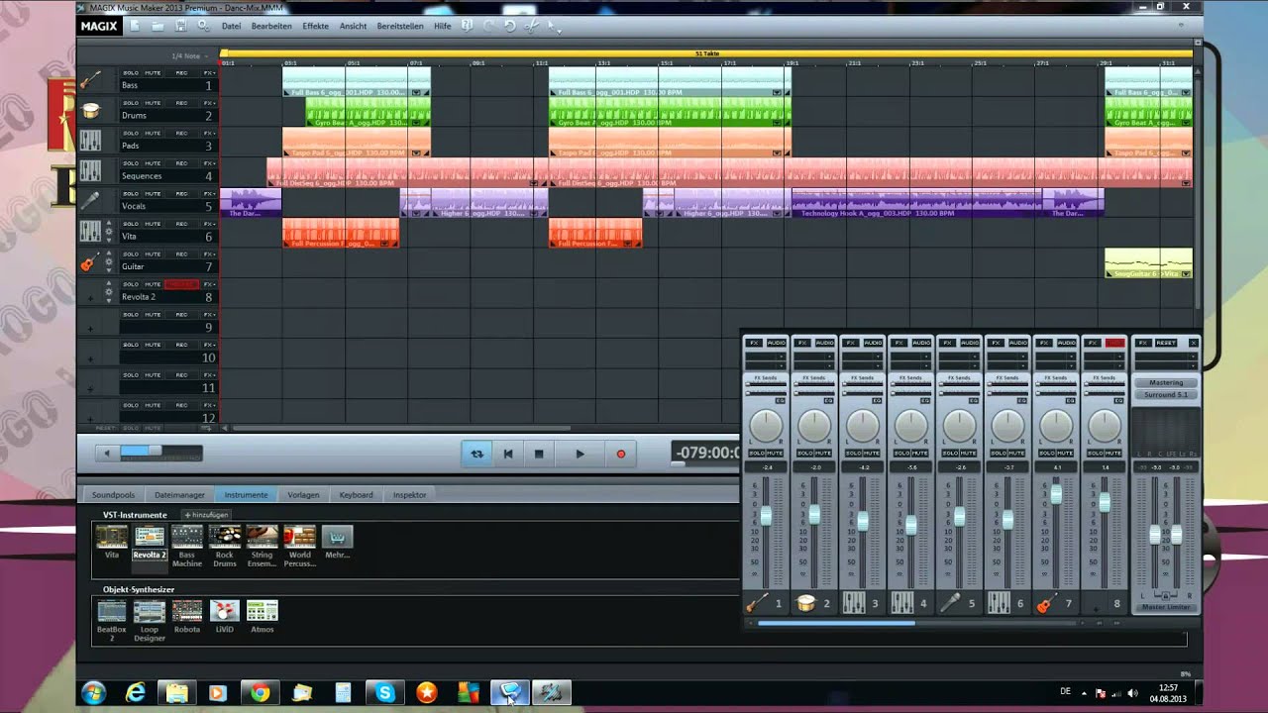The height and width of the screenshot is (713, 1268).
Task: Select the Bass Machine instrument
Action: tap(187, 545)
